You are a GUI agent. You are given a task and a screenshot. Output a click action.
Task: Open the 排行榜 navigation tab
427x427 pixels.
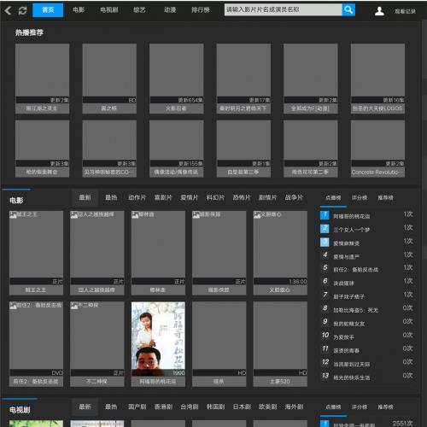point(201,10)
